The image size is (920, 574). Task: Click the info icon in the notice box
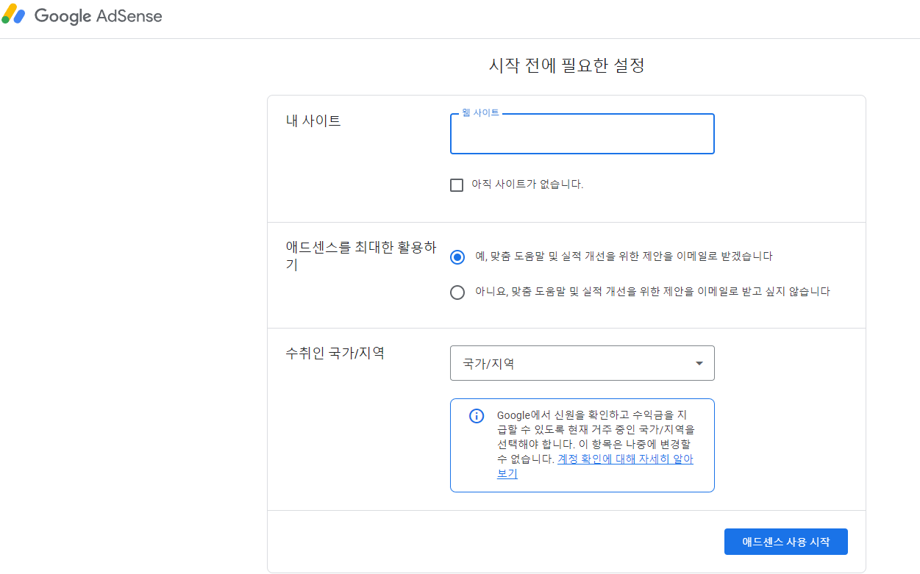click(x=477, y=416)
